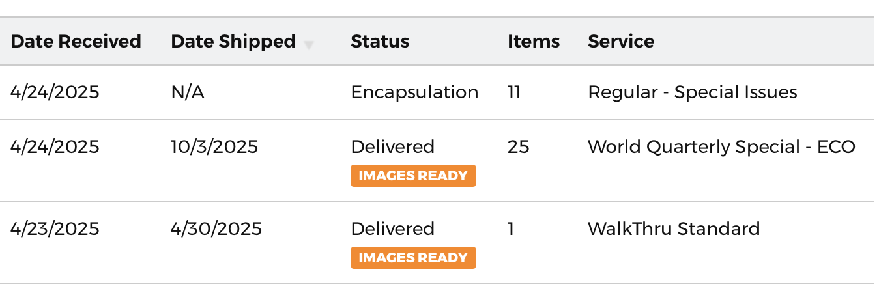The image size is (894, 289).
Task: Click the N/A shipped date cell
Action: pyautogui.click(x=188, y=92)
